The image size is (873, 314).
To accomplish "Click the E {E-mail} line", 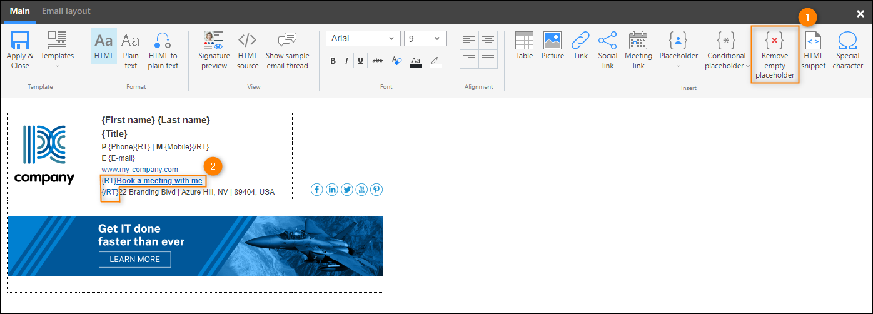I will point(118,158).
